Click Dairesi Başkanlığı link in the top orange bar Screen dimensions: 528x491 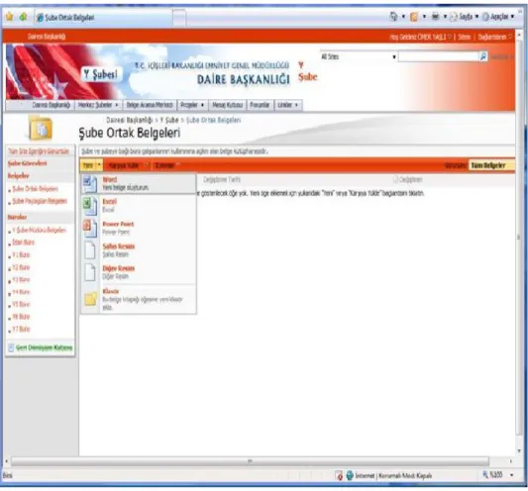click(x=47, y=37)
